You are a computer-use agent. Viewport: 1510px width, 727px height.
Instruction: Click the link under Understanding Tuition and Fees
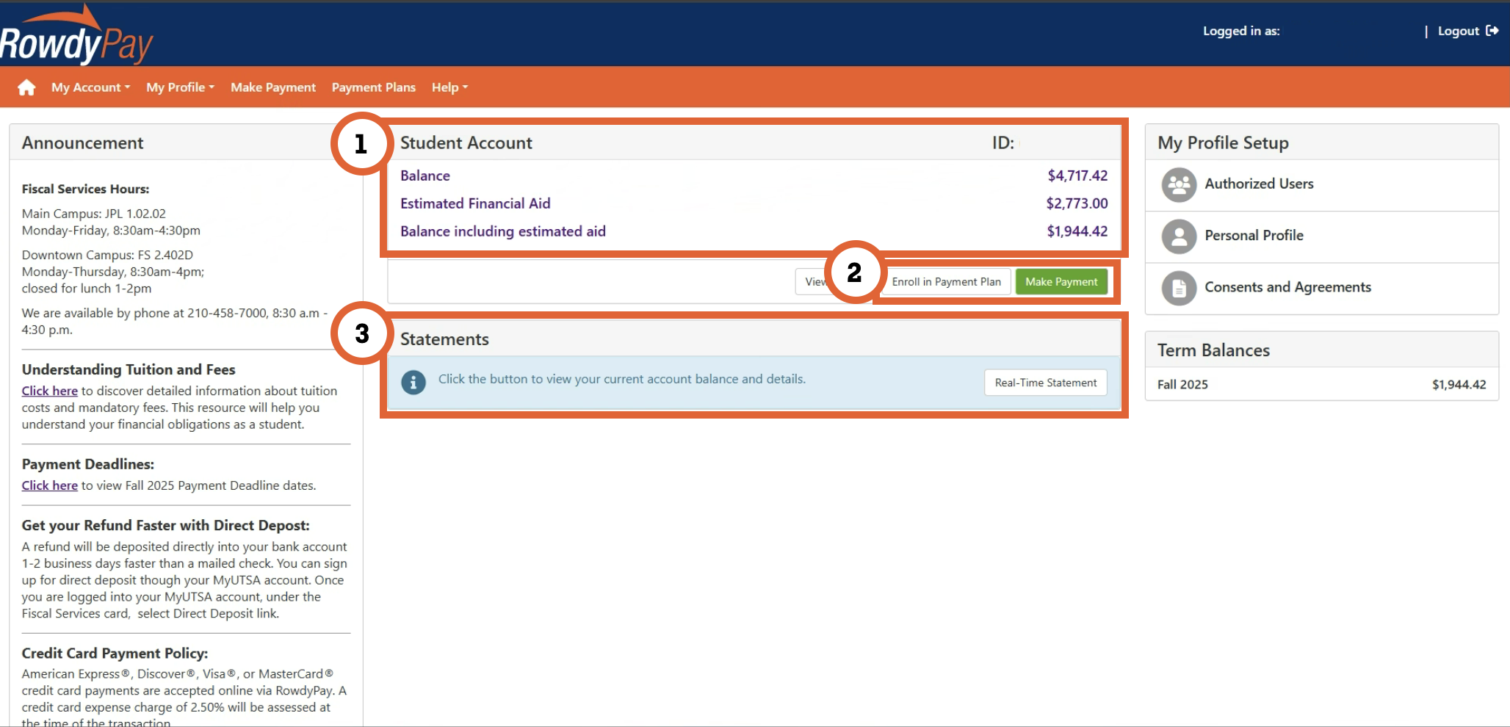(49, 391)
